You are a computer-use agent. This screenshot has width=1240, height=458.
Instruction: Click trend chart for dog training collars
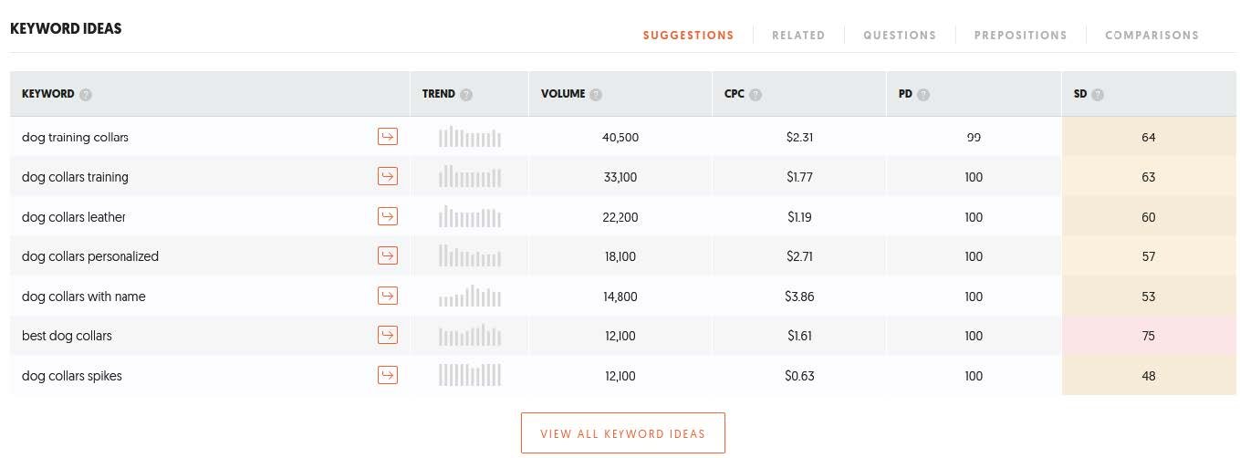tap(470, 138)
